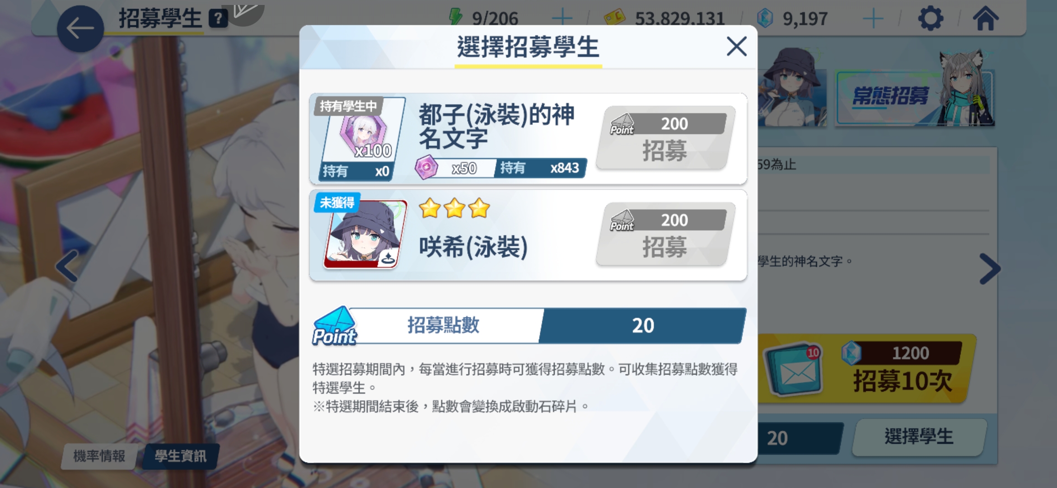Tap the blue gem currency icon
This screenshot has width=1057, height=488.
765,19
